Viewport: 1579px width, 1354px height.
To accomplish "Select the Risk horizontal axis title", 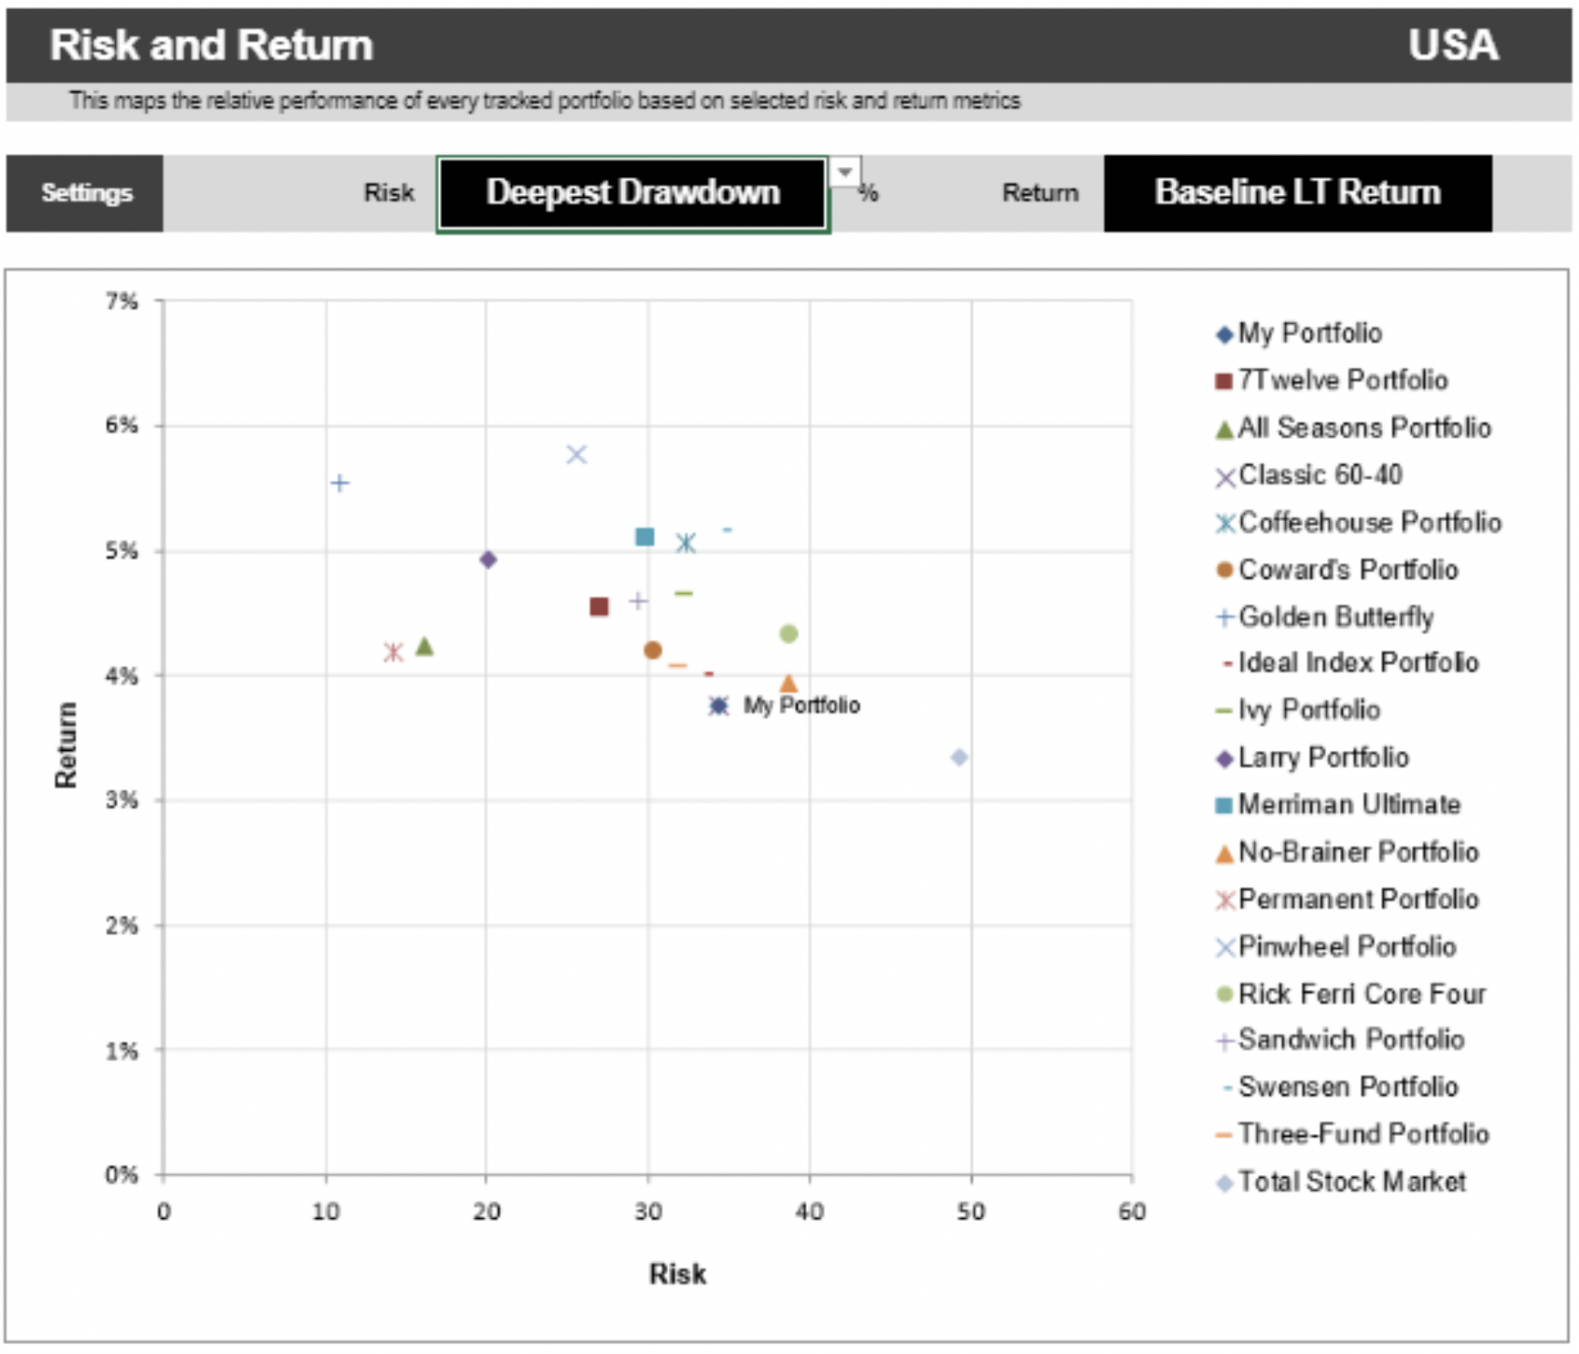I will click(x=676, y=1274).
